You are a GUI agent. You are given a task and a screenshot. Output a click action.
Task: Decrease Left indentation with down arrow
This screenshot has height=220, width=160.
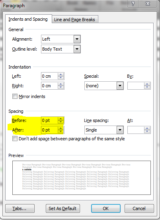[60, 78]
